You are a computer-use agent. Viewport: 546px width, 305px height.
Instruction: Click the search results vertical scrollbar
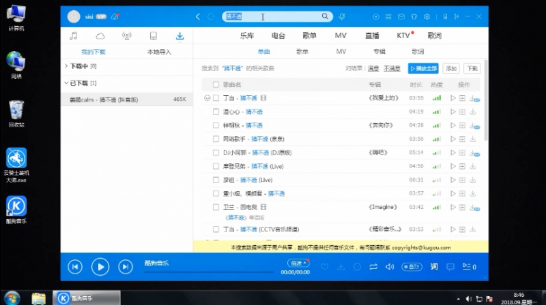486,101
